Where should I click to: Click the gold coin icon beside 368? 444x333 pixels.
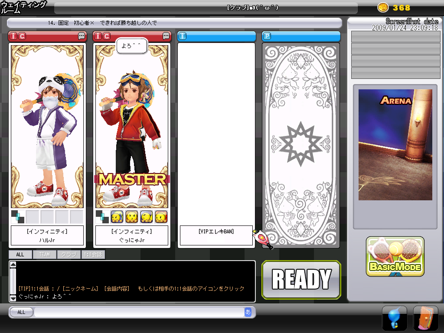coord(383,7)
